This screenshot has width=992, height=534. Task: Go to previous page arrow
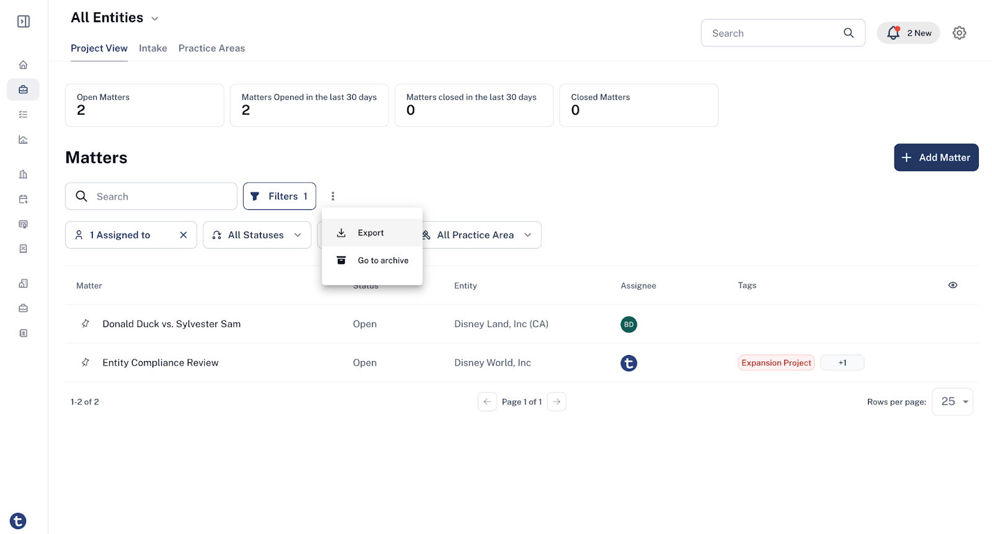[487, 401]
